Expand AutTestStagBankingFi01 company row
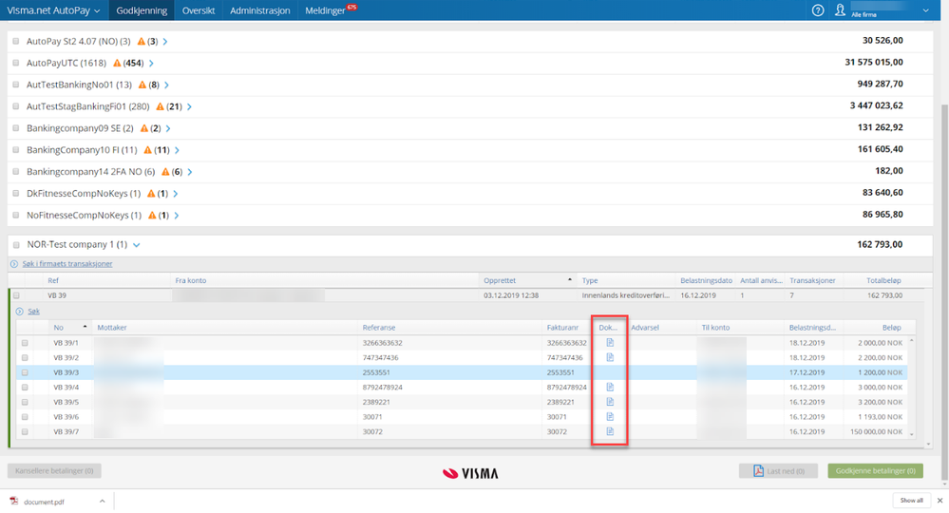This screenshot has width=949, height=513. (x=189, y=107)
